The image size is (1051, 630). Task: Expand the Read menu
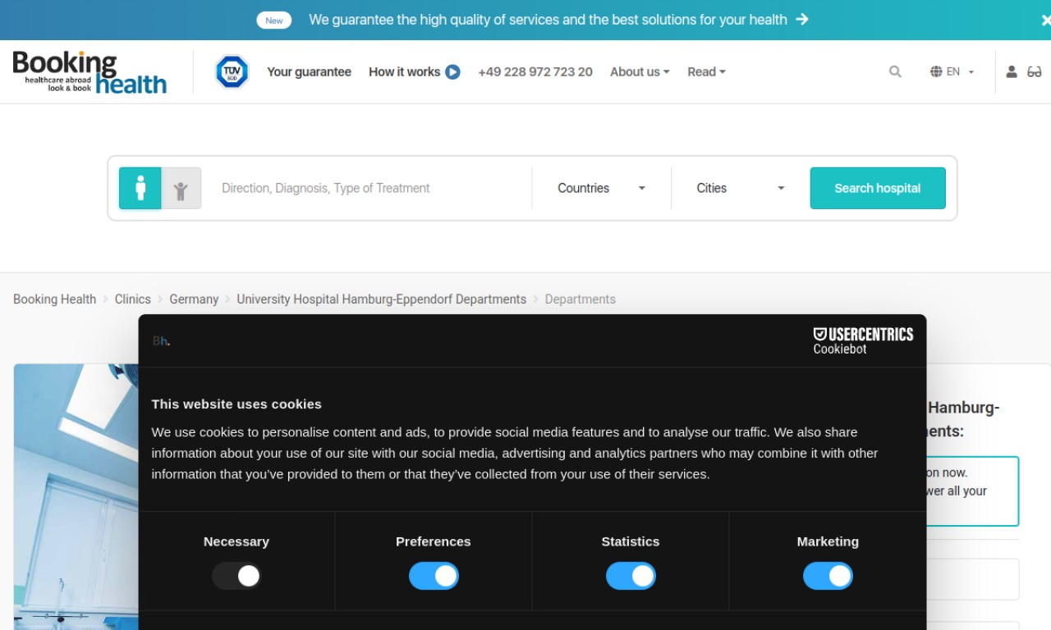pyautogui.click(x=706, y=72)
